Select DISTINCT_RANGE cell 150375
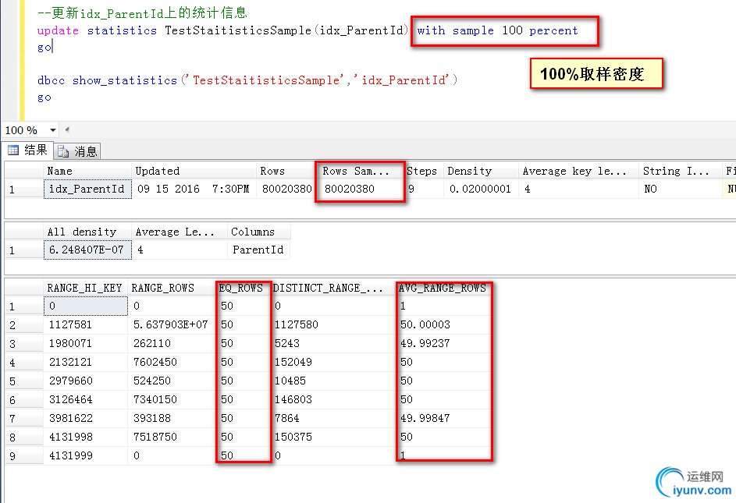 [x=333, y=437]
